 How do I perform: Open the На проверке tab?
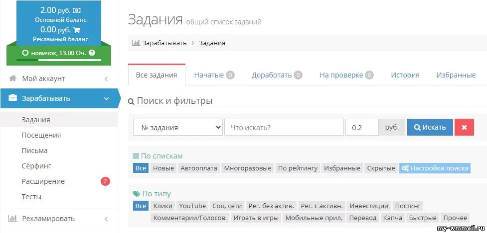pyautogui.click(x=346, y=75)
